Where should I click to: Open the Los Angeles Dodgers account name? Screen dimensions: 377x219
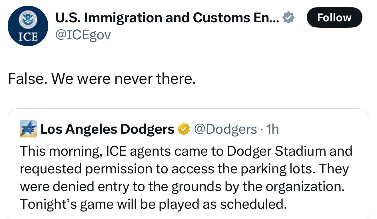pos(107,129)
